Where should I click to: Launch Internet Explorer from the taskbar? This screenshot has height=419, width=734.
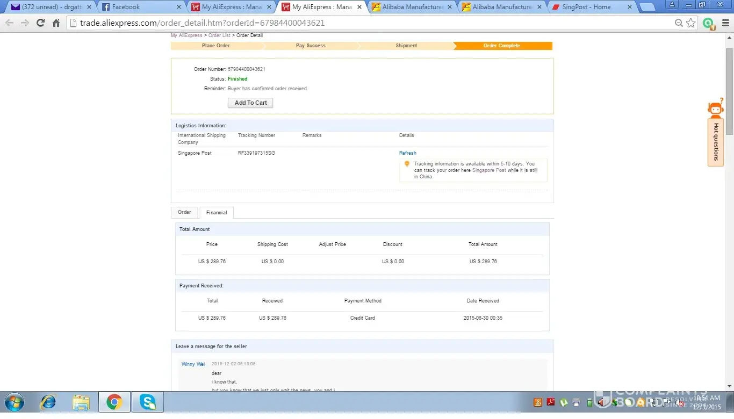tap(49, 402)
